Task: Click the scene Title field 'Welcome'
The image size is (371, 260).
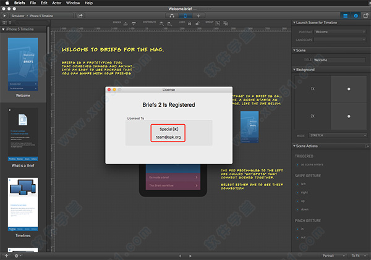Action: [339, 60]
